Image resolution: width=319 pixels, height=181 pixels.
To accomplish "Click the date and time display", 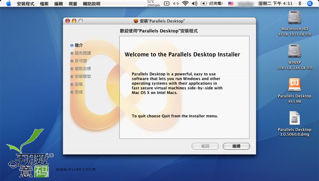I will 276,4.
